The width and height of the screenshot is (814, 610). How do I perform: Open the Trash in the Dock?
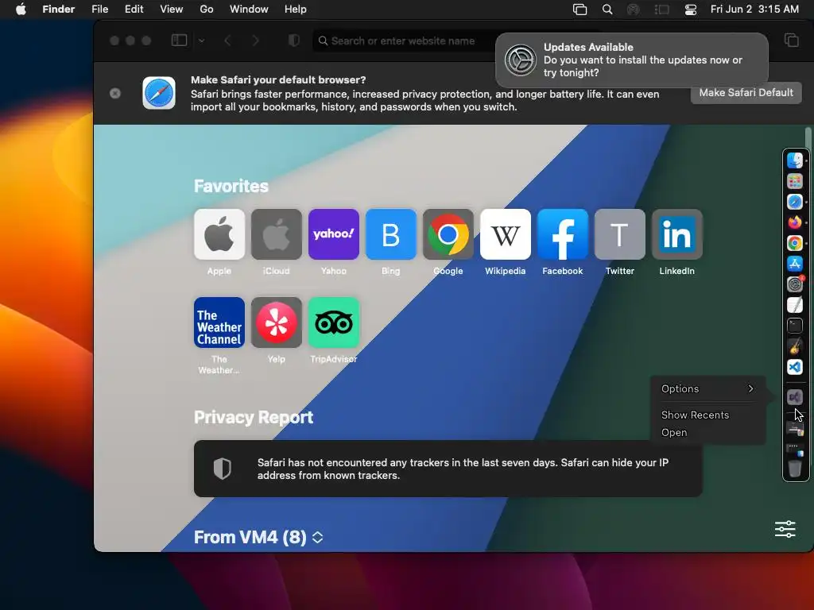(x=794, y=469)
